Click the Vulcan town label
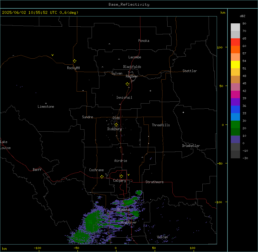 coord(163,237)
